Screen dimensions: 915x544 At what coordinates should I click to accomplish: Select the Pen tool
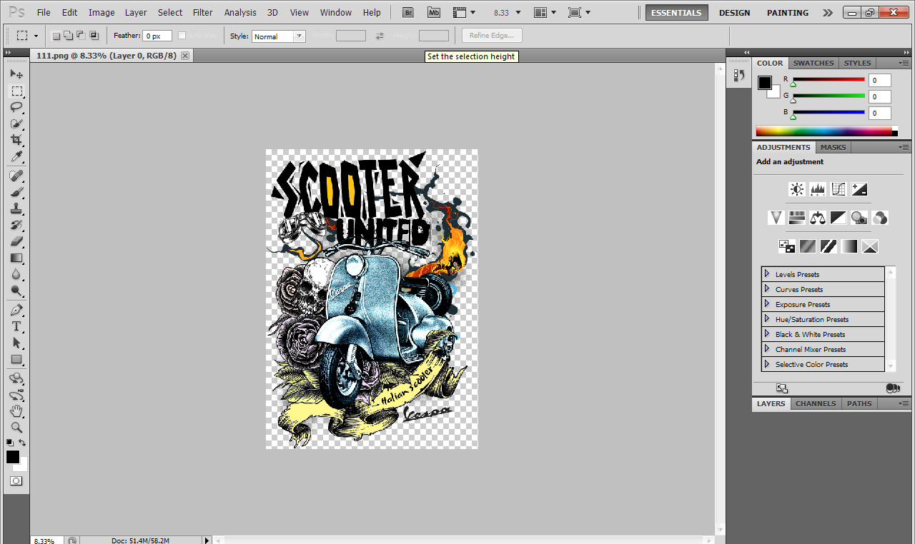(x=16, y=310)
